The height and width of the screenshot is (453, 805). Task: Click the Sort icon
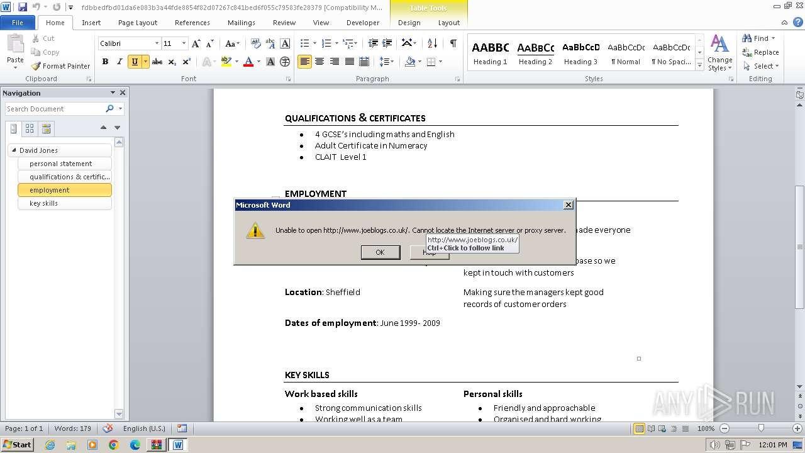pyautogui.click(x=432, y=43)
